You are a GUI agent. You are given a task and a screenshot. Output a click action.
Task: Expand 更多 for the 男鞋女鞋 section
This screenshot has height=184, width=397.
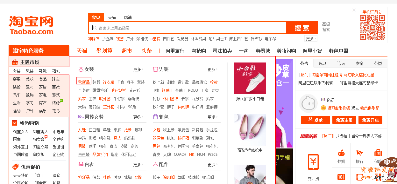[138, 117]
